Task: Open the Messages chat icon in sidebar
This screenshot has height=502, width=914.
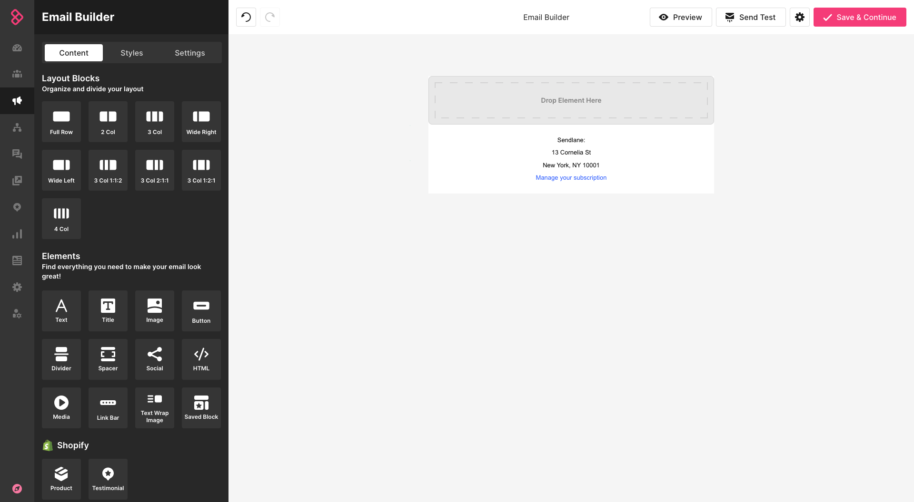Action: point(17,154)
